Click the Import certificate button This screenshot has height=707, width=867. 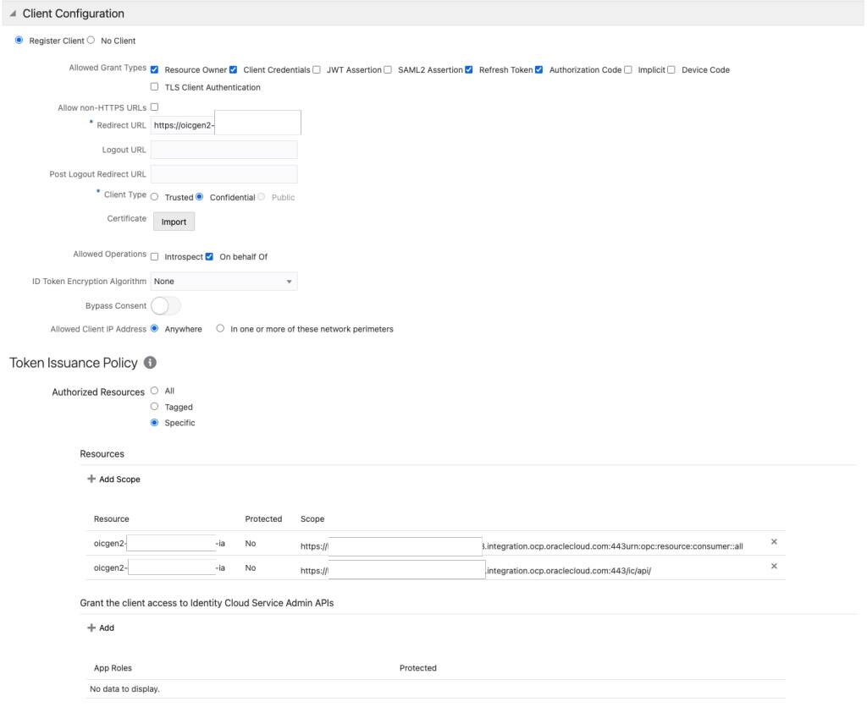point(173,221)
